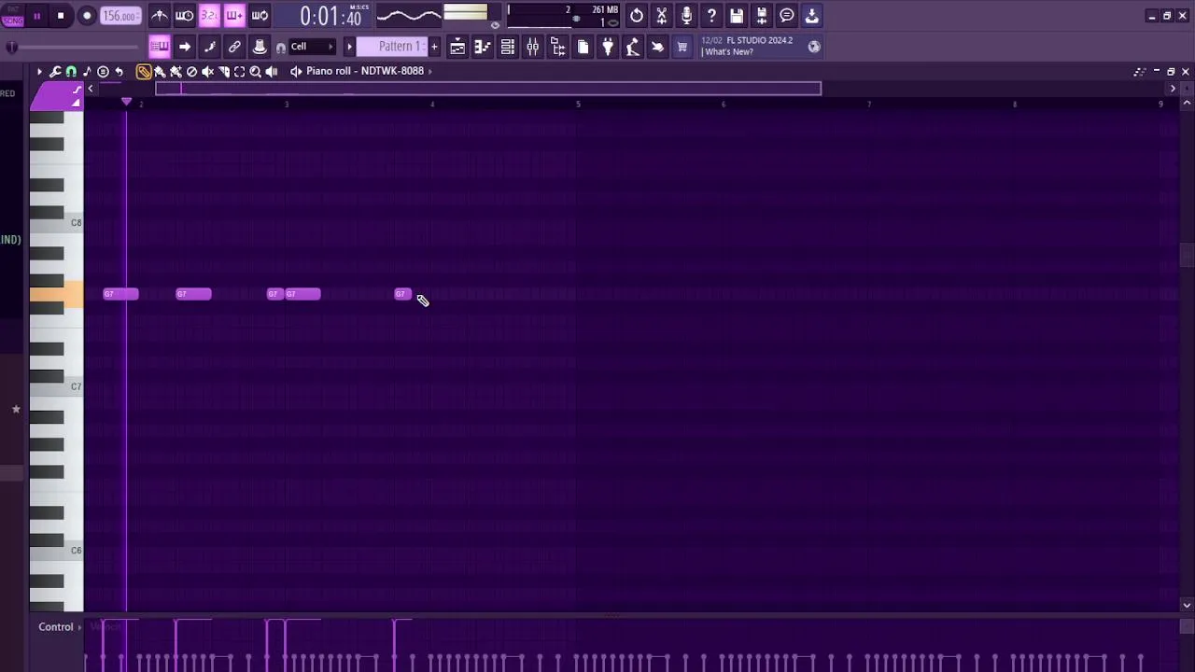
Task: Stop playback using the stop button
Action: click(61, 16)
